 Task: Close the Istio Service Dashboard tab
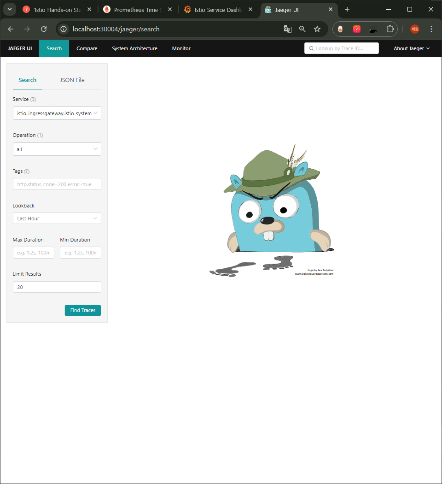[250, 10]
